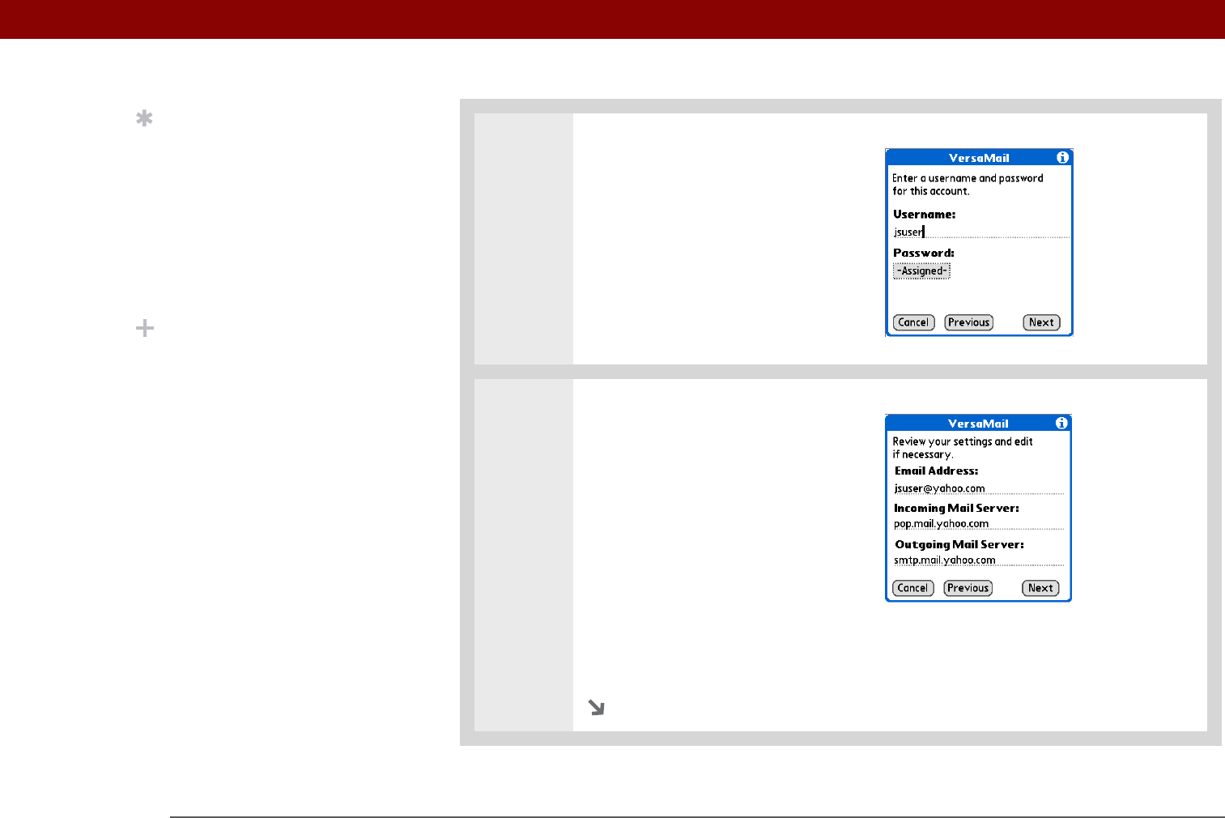Click 'Enter a username and password' instruction text
The height and width of the screenshot is (818, 1225).
pos(968,178)
